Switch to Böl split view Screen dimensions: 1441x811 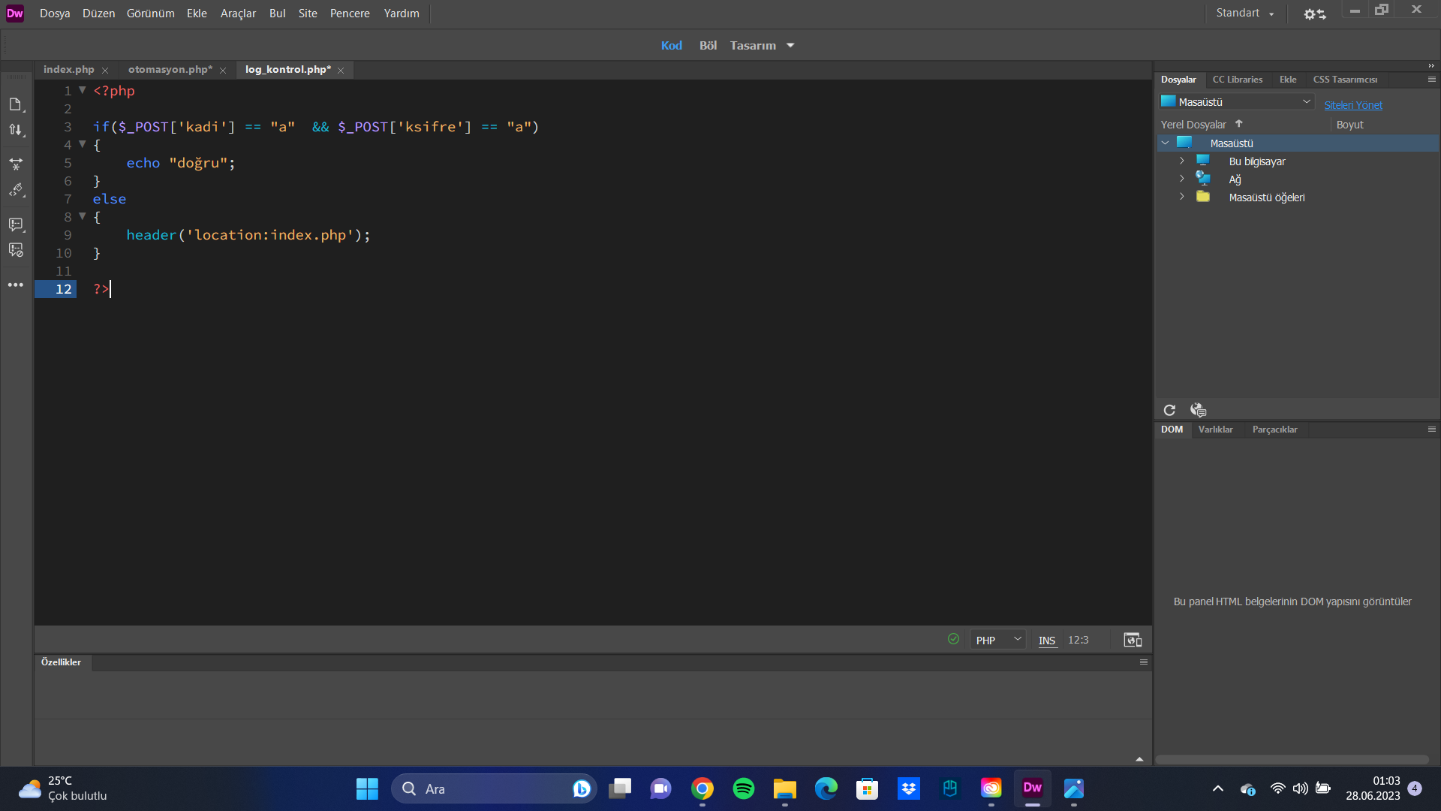708,46
